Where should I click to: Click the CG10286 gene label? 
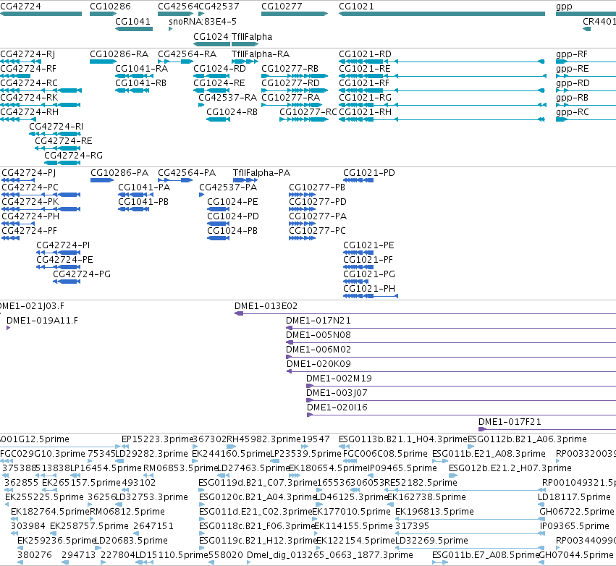[110, 7]
